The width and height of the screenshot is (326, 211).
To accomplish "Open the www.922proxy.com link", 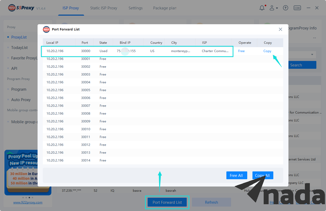I will pyautogui.click(x=28, y=202).
